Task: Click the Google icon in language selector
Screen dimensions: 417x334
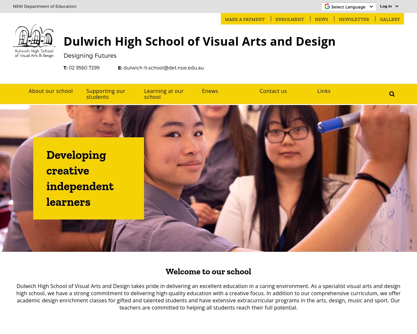Action: [x=327, y=7]
